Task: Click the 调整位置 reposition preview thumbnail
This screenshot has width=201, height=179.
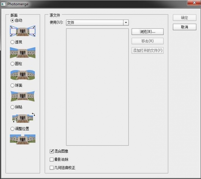Action: pyautogui.click(x=23, y=139)
